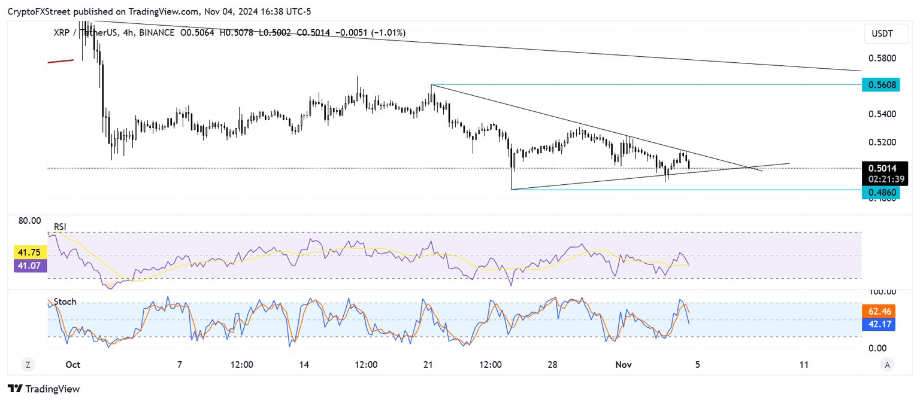Click the blue Stoch value label 42.17

pyautogui.click(x=880, y=324)
